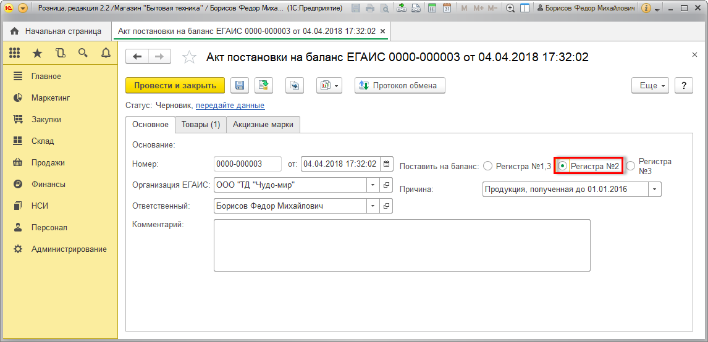708x342 pixels.
Task: Switch to the Товары (1) tab
Action: click(200, 125)
